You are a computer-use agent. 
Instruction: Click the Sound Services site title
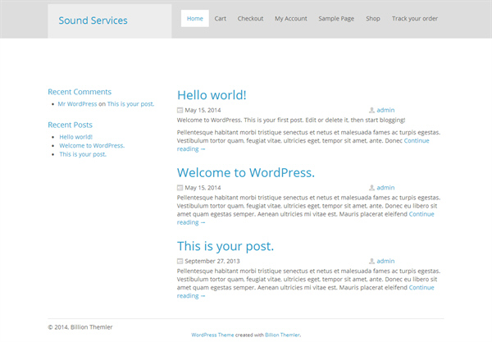point(93,21)
